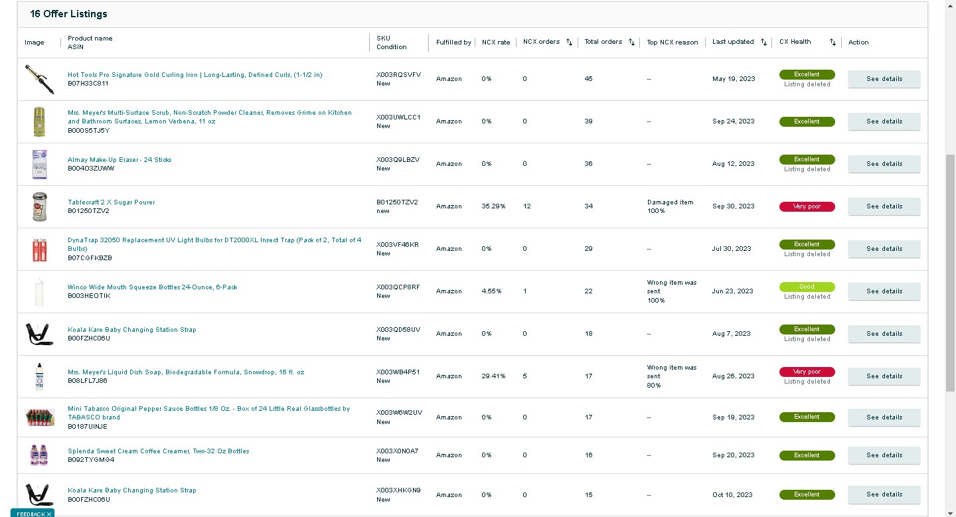Click the Top NCX reason column header
The width and height of the screenshot is (956, 517).
pos(673,42)
